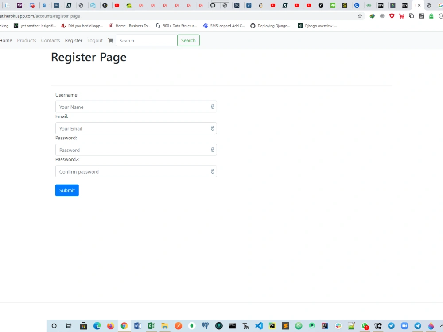
Task: Click the Register Page heading
Action: (89, 57)
